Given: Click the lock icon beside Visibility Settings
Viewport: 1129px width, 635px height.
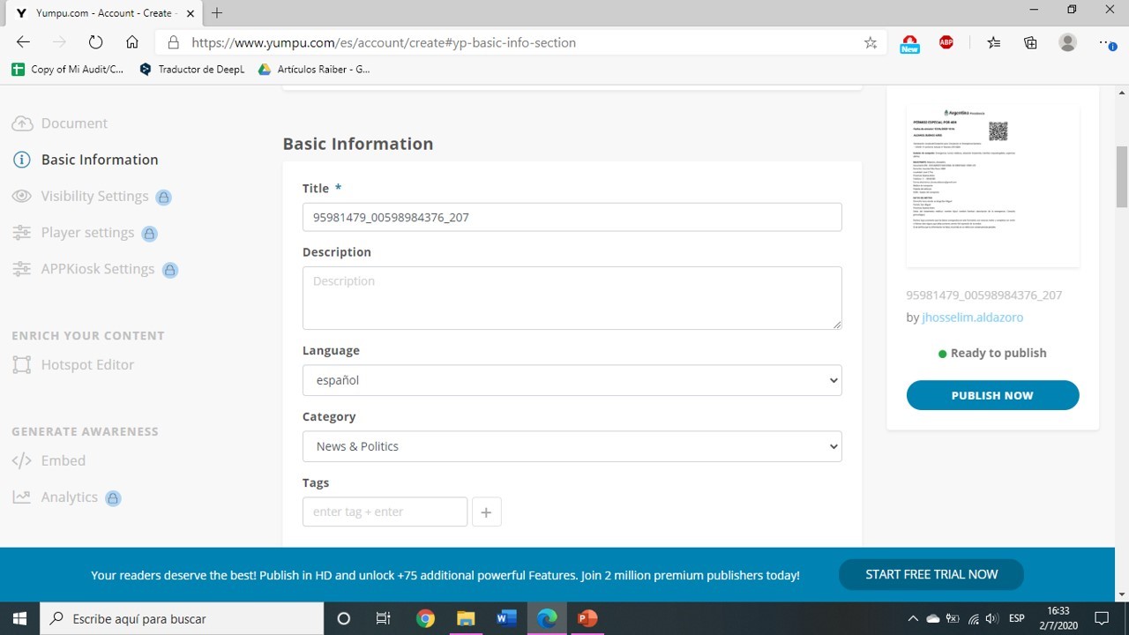Looking at the screenshot, I should tap(164, 197).
